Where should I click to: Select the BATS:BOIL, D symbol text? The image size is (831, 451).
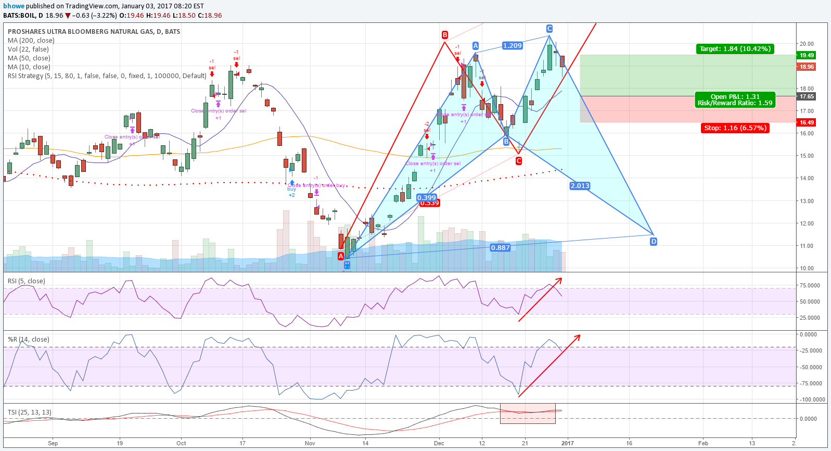coord(23,16)
